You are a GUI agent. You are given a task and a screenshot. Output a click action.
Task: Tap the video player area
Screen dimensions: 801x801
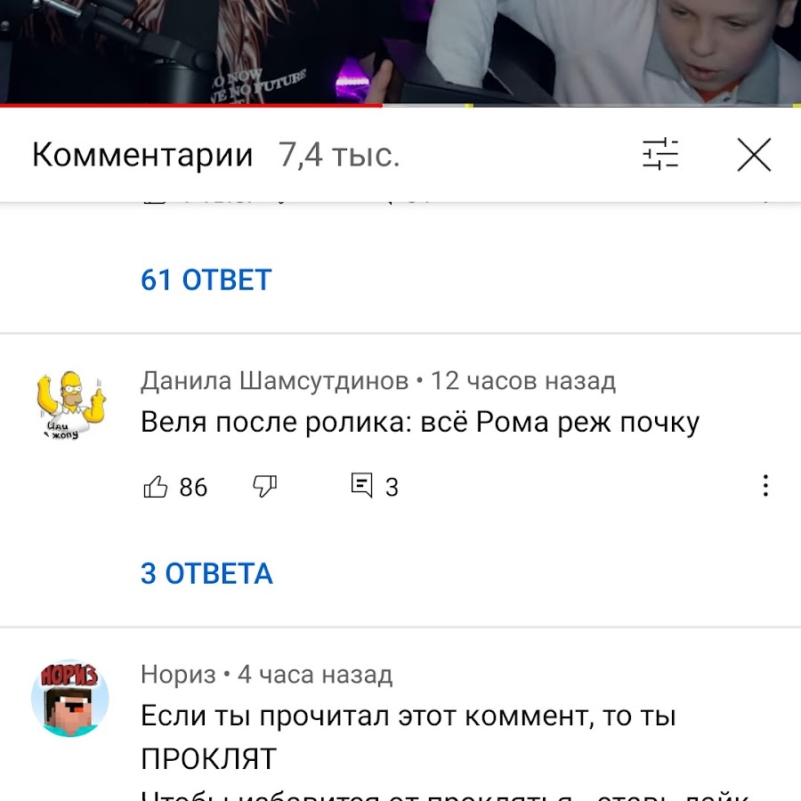pos(400,51)
